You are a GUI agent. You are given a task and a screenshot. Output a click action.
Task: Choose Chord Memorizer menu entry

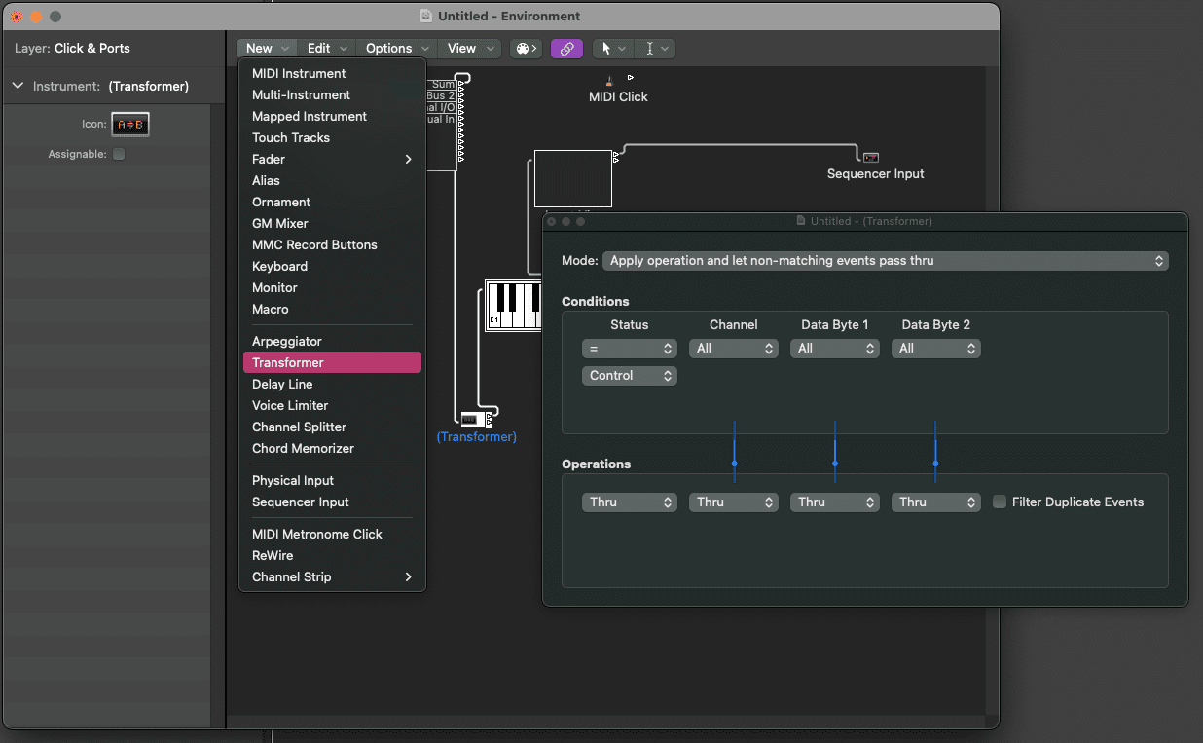click(332, 448)
